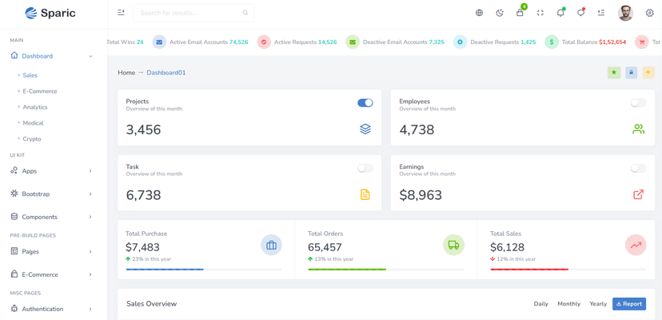Click the Total Purchase blue progress bar
The image size is (662, 320).
[x=165, y=270]
